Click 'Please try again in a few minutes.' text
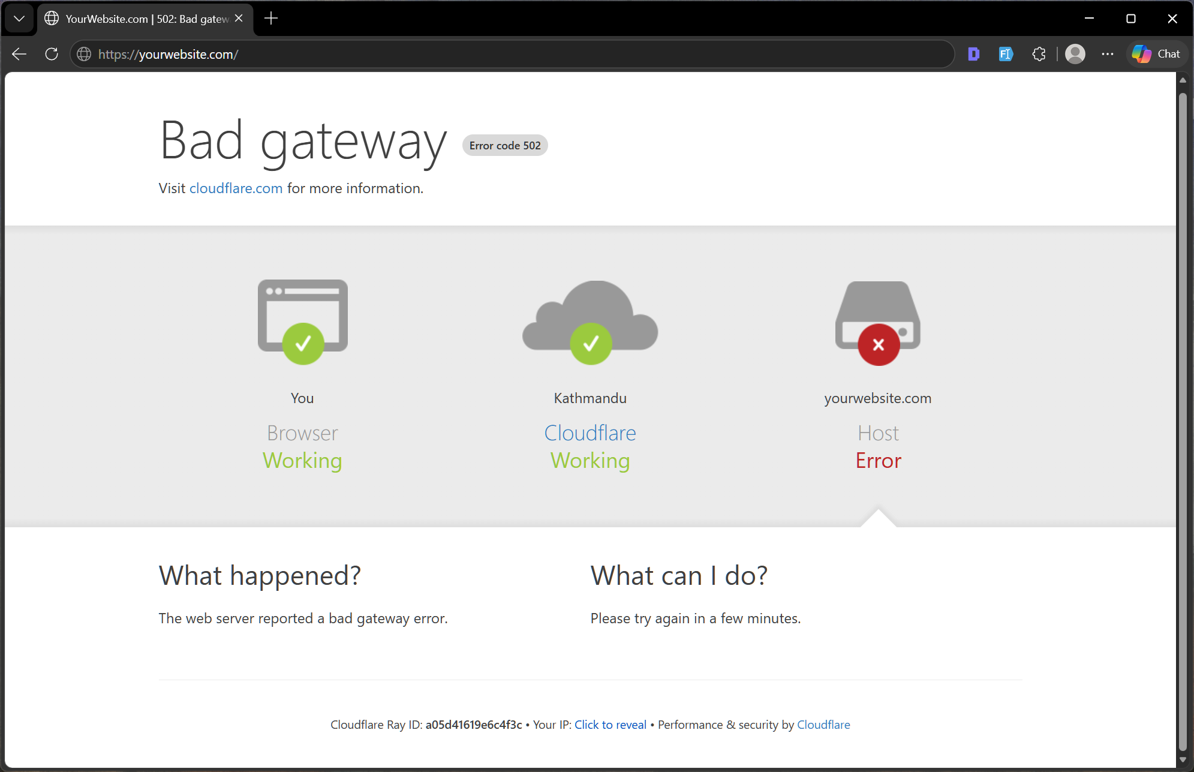The image size is (1194, 772). pos(696,618)
